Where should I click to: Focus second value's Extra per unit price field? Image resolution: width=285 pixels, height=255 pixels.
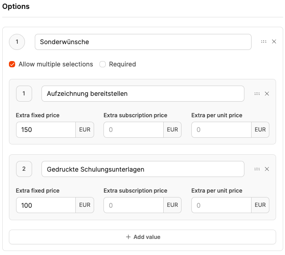tap(221, 205)
